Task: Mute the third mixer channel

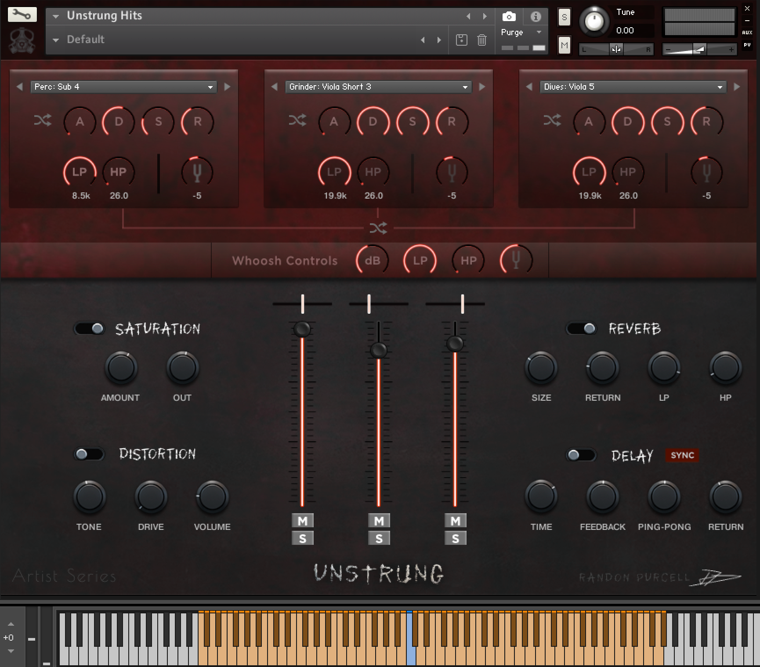Action: click(456, 521)
